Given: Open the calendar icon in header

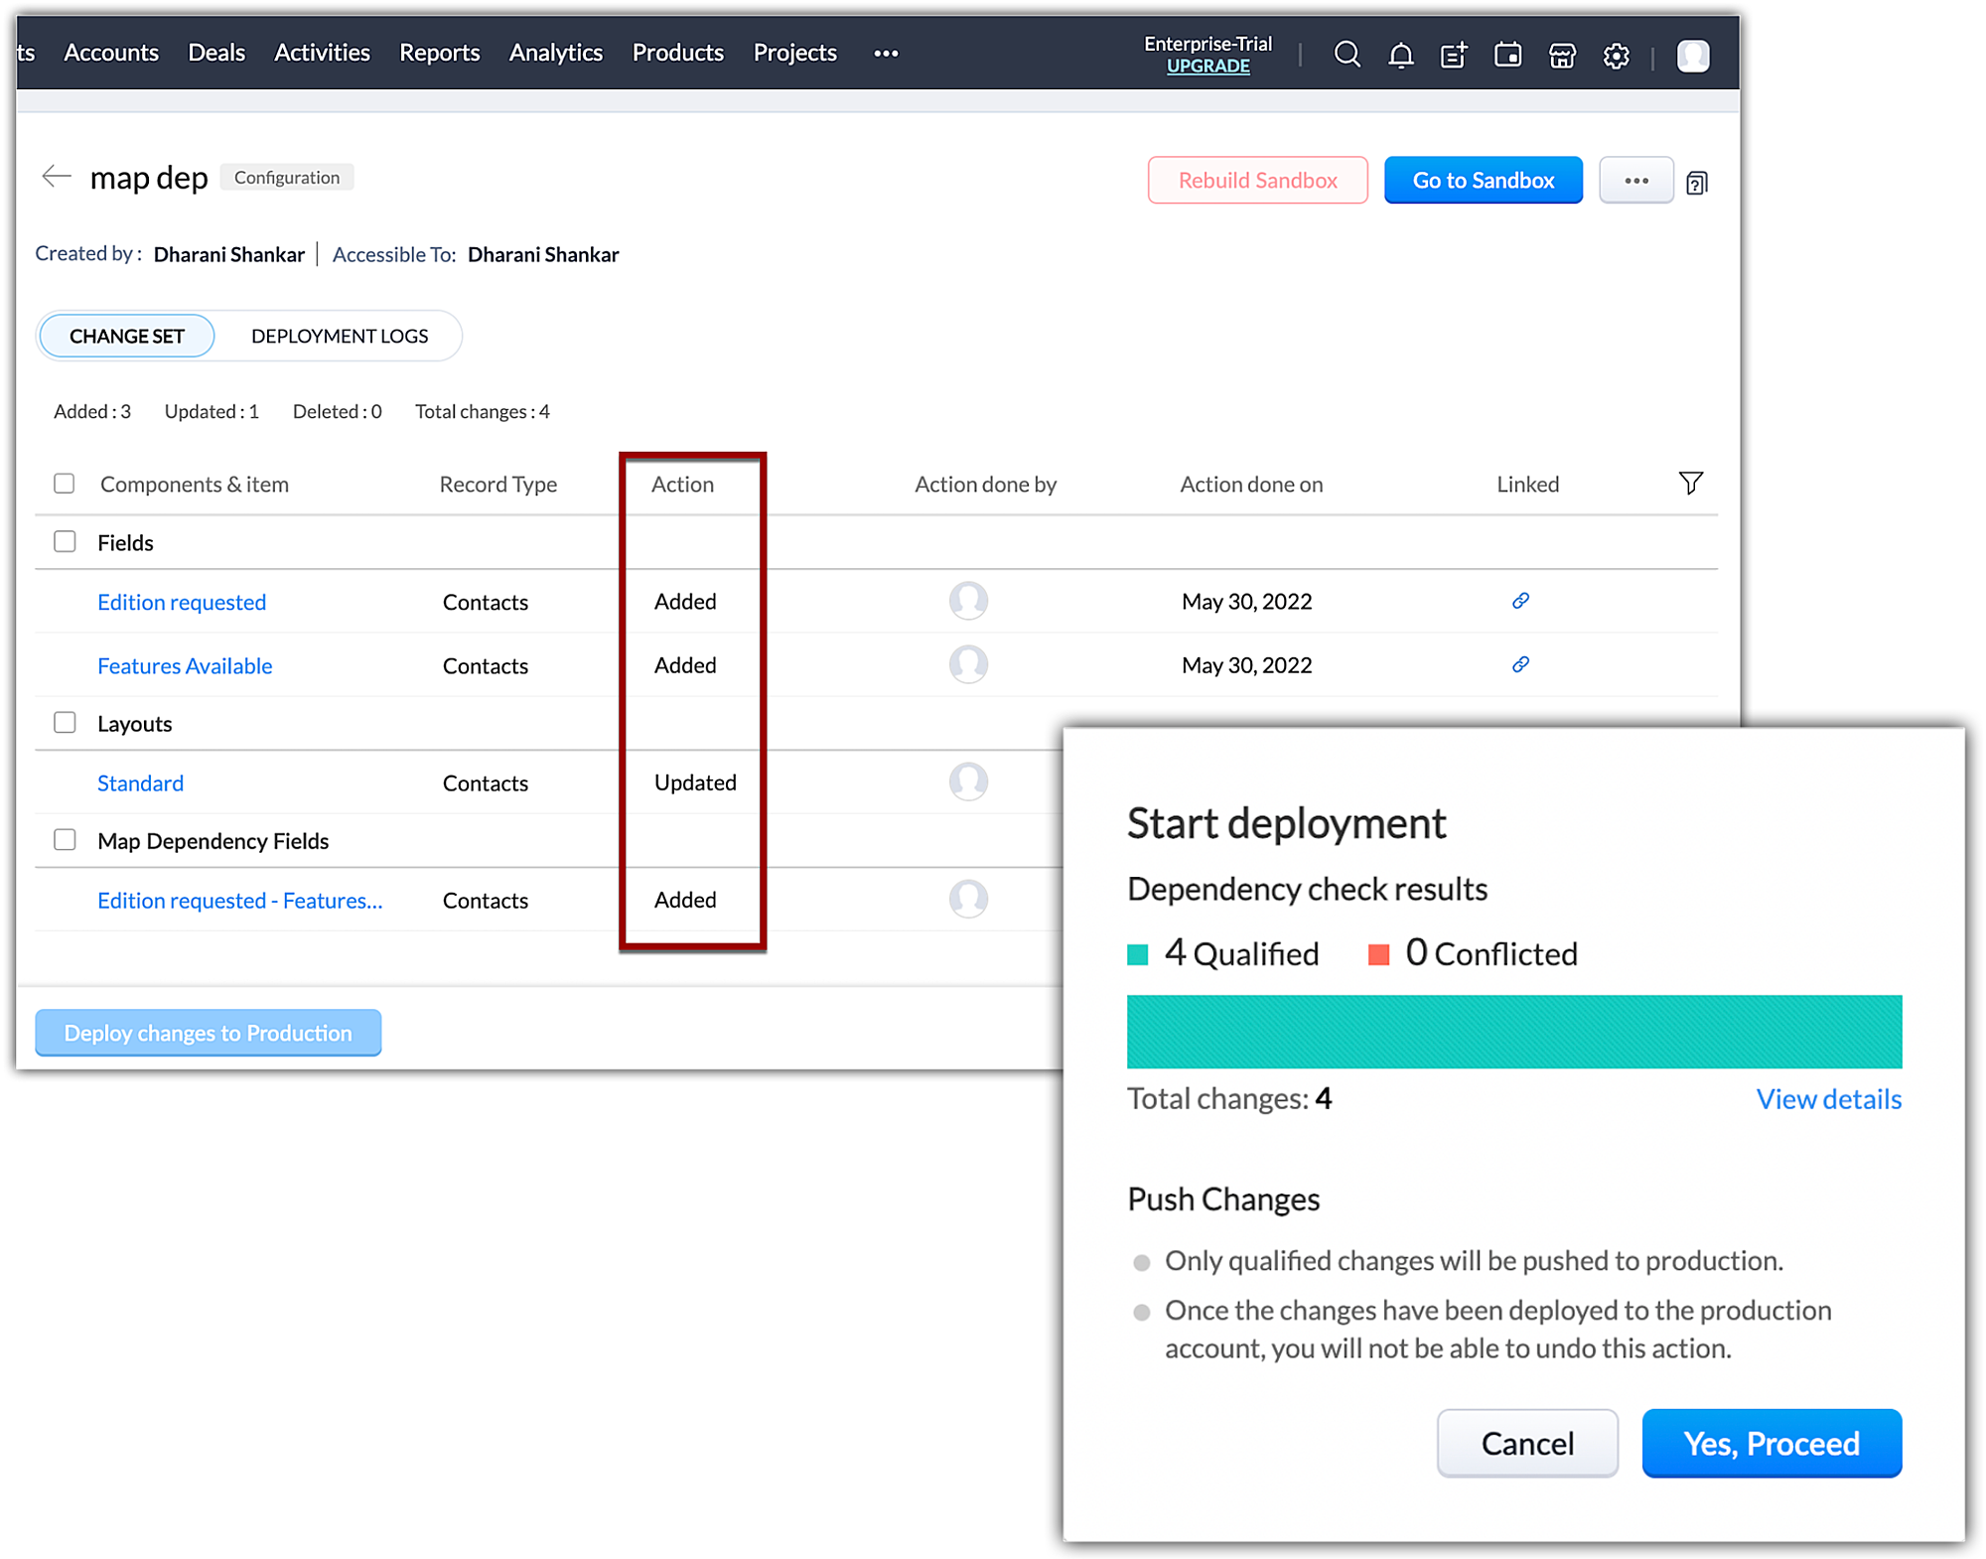Looking at the screenshot, I should (x=1507, y=56).
